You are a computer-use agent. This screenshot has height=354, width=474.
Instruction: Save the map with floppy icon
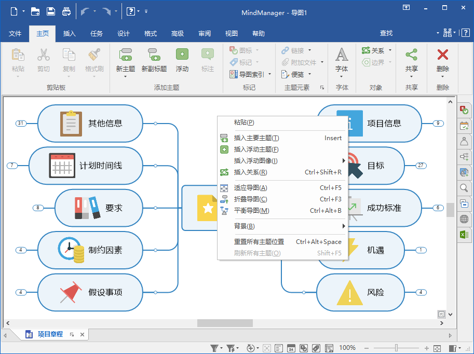51,11
